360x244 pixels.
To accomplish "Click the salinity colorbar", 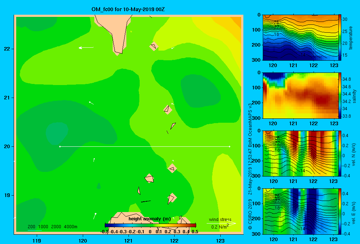I will point(340,95).
